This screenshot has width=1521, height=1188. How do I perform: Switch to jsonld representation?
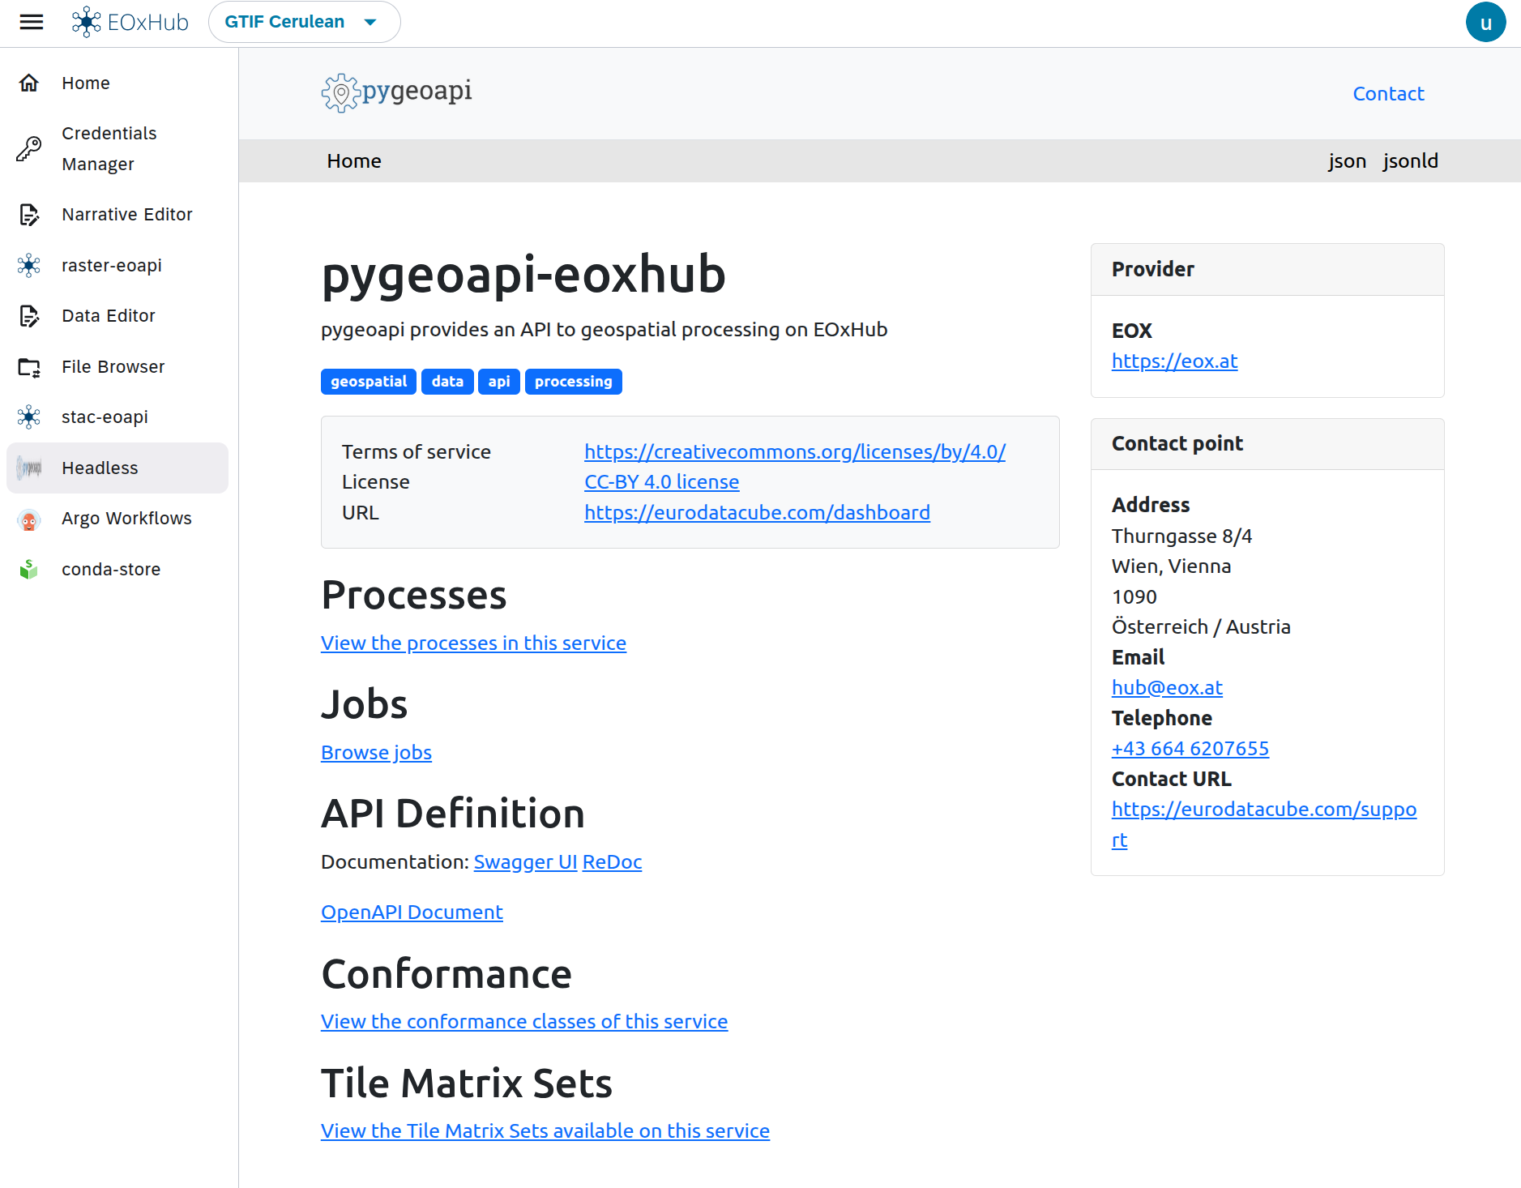(x=1410, y=161)
